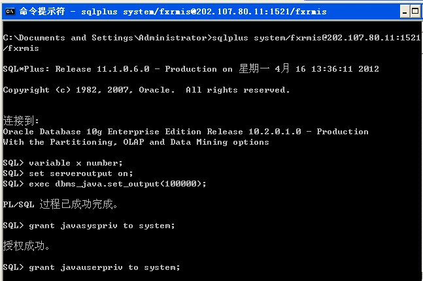Click the timestamp 13:36:11 2012
423x281 pixels.
(x=345, y=69)
